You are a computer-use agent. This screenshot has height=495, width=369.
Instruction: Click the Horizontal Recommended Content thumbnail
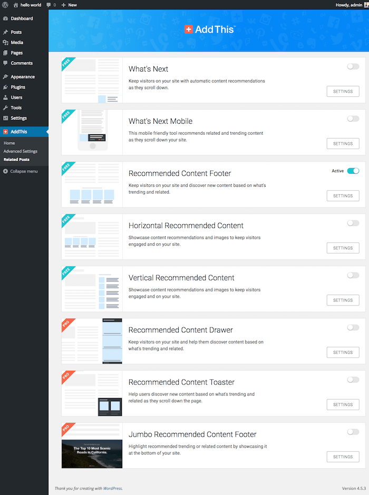click(92, 237)
